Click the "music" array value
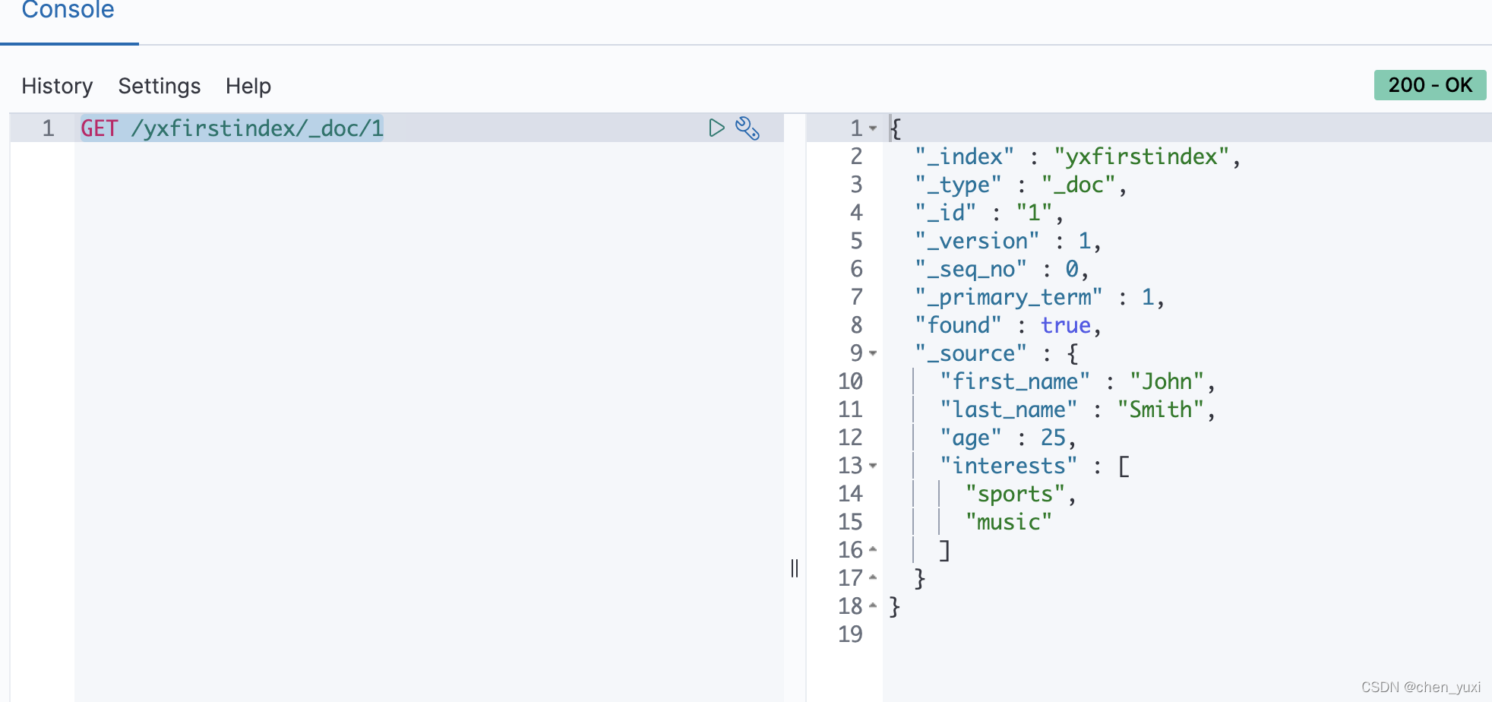1492x702 pixels. [1008, 522]
